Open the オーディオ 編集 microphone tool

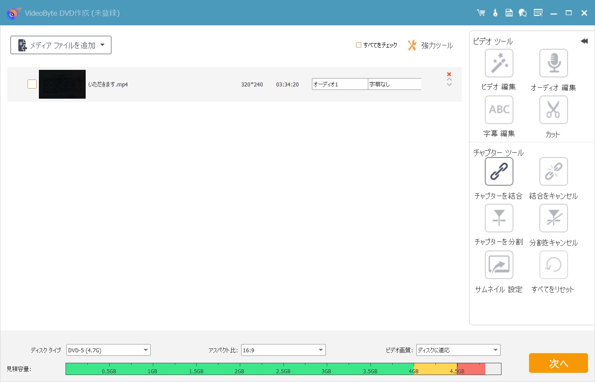[553, 63]
